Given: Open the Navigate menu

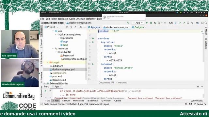Looking at the screenshot, I should tap(63, 19).
